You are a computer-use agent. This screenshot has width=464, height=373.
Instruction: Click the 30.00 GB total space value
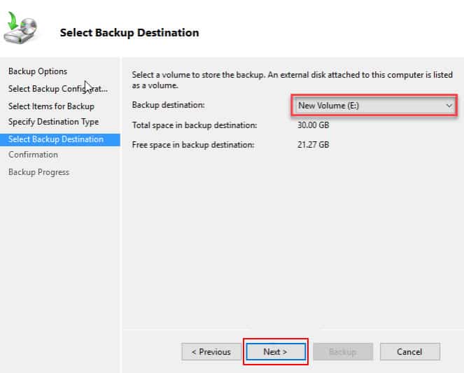pyautogui.click(x=313, y=125)
